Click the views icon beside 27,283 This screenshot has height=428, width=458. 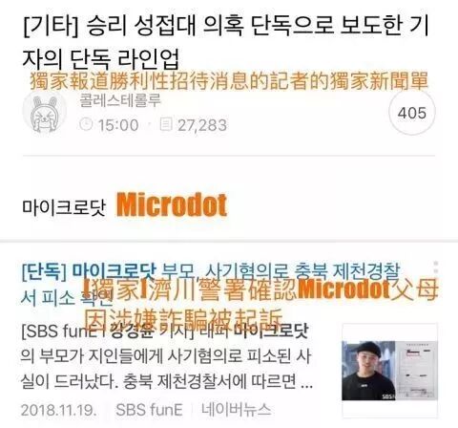pos(166,124)
